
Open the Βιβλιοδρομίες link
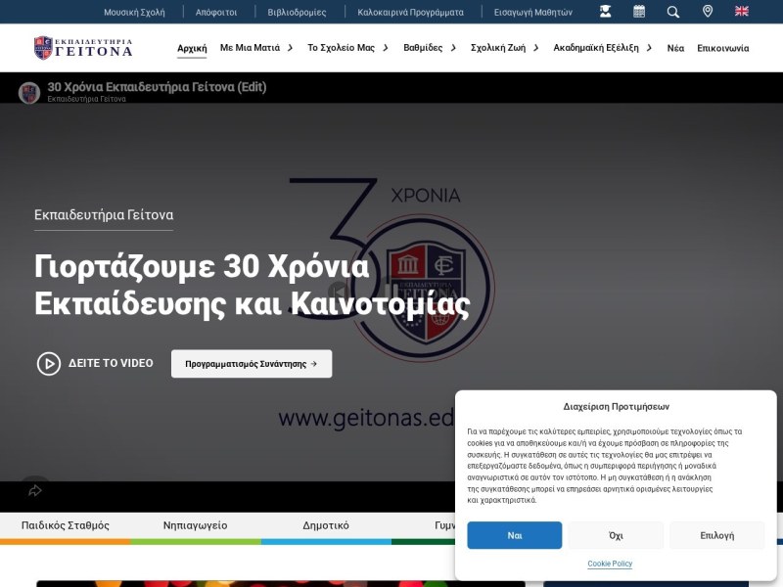point(298,12)
